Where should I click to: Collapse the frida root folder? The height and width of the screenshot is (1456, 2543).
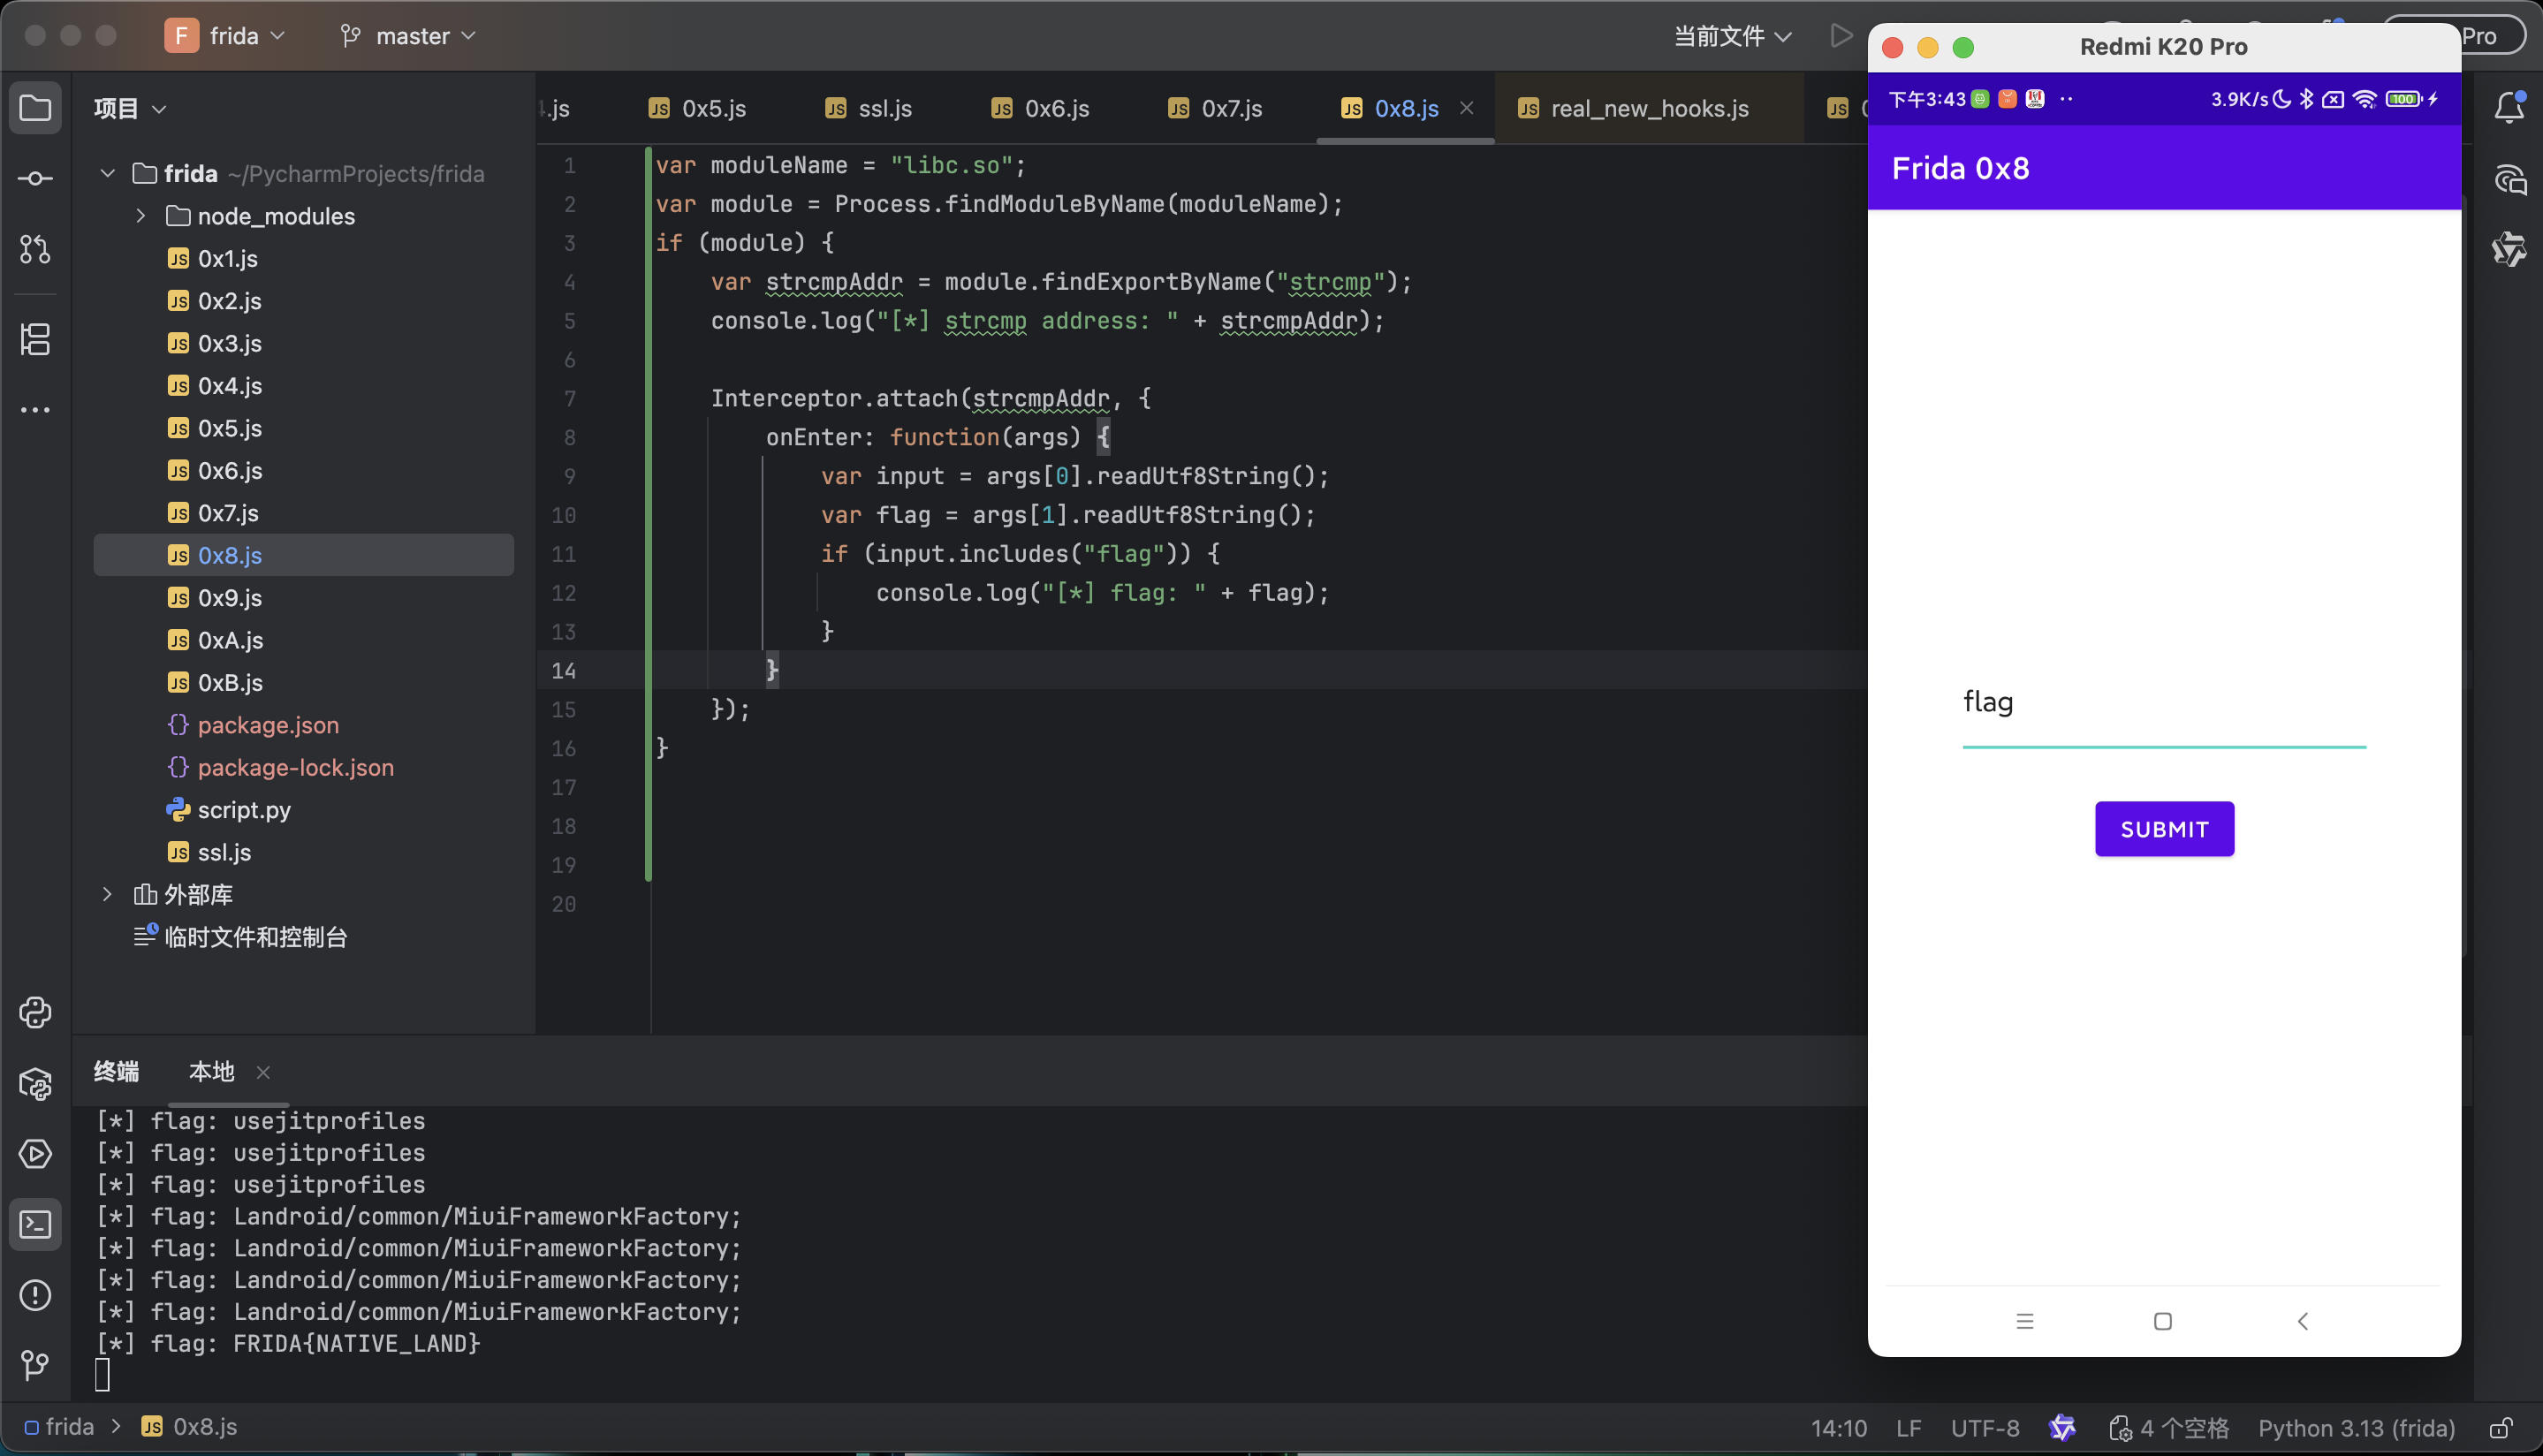(108, 173)
